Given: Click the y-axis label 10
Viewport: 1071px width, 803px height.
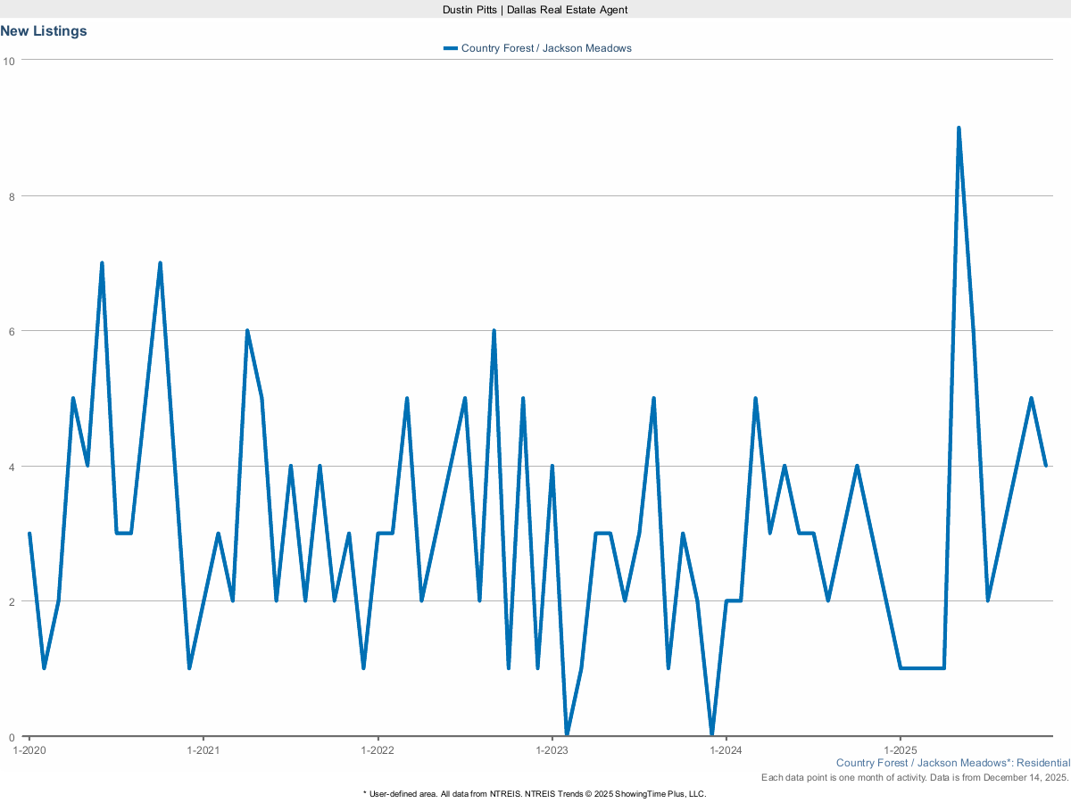Looking at the screenshot, I should coord(10,61).
